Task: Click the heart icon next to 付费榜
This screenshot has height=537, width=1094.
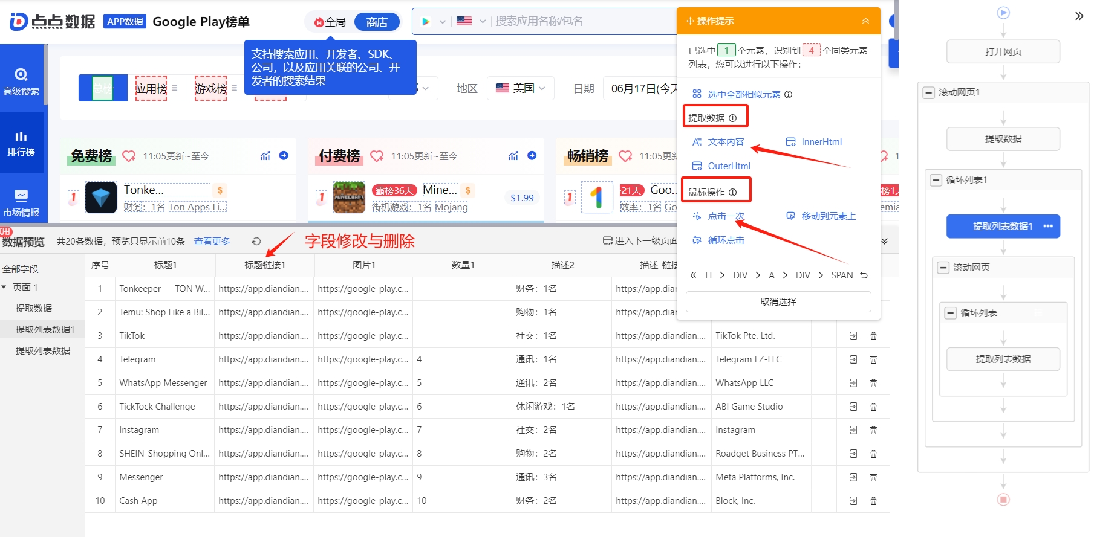Action: 377,156
